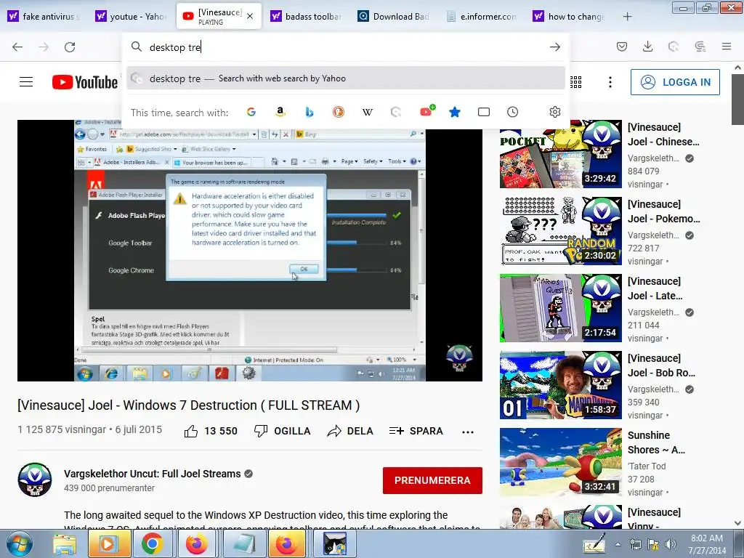Search this time with Amazon icon

280,112
